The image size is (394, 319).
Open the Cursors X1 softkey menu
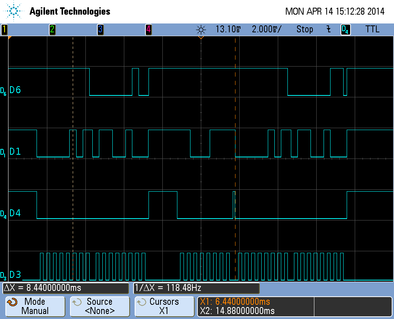164,306
